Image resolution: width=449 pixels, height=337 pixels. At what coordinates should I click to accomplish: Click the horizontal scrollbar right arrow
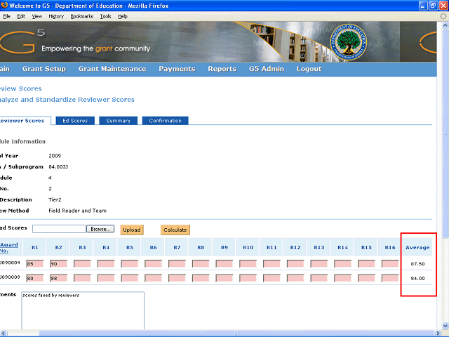point(438,333)
